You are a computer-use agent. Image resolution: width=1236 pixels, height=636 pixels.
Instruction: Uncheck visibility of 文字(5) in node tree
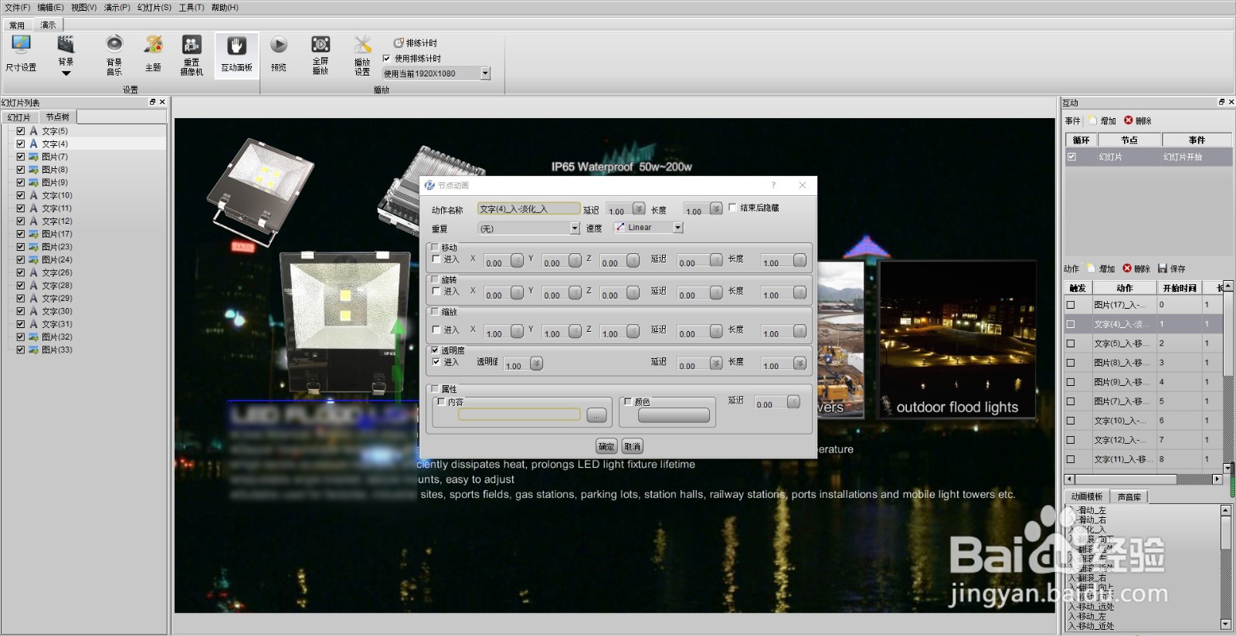click(x=21, y=131)
